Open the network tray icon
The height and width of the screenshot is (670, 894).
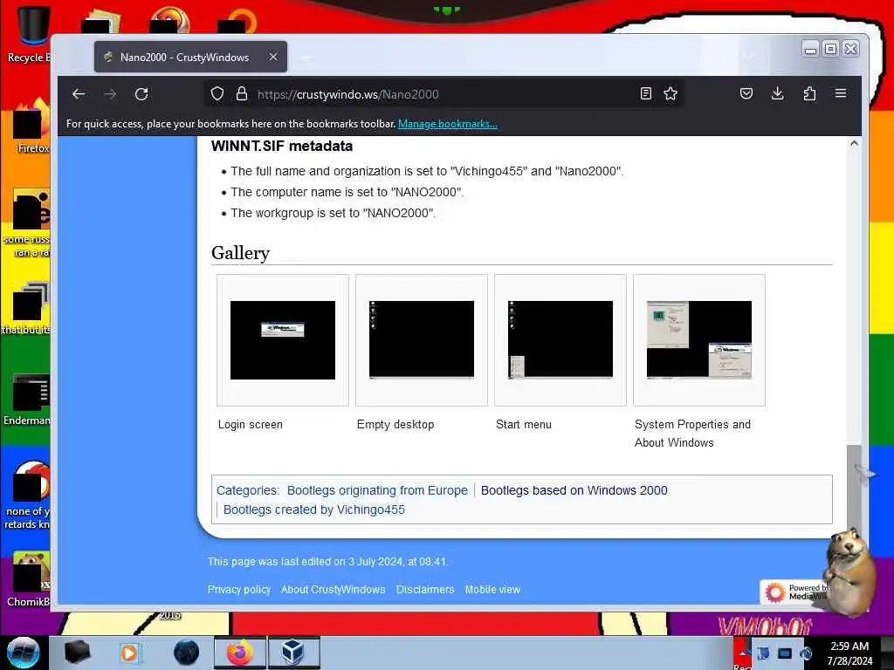[x=785, y=653]
